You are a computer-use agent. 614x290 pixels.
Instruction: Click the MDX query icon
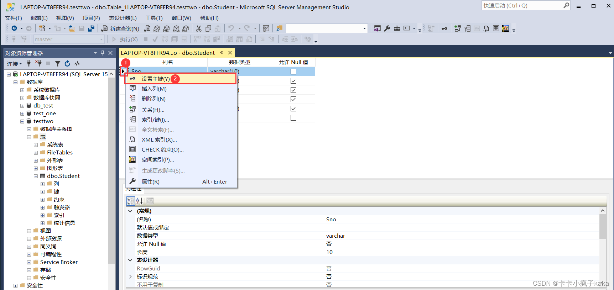click(x=157, y=28)
